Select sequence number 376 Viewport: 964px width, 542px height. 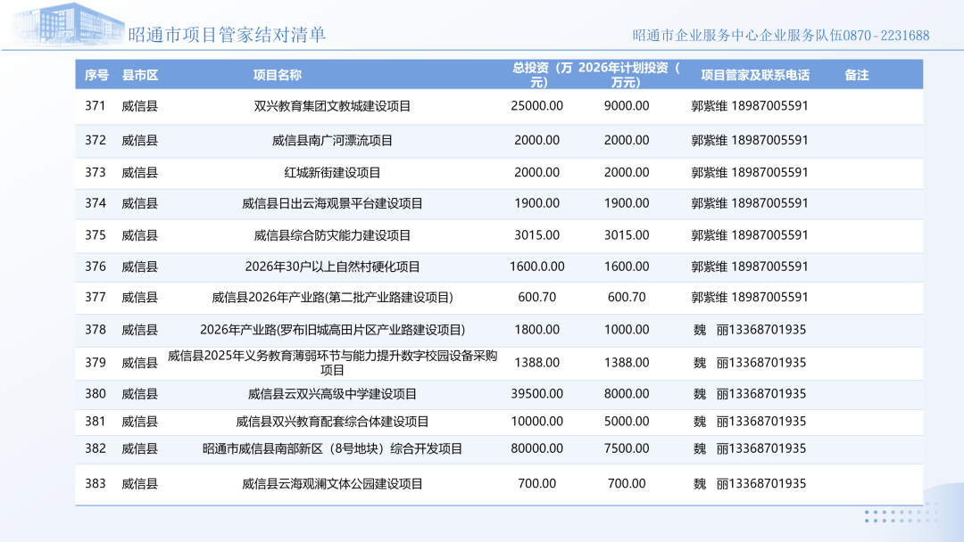tap(96, 267)
